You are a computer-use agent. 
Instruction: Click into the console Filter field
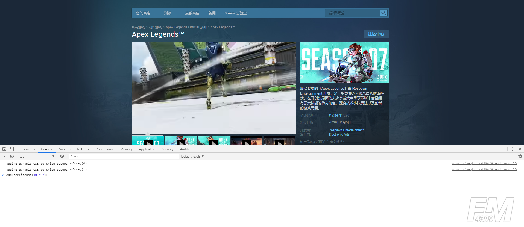[124, 157]
